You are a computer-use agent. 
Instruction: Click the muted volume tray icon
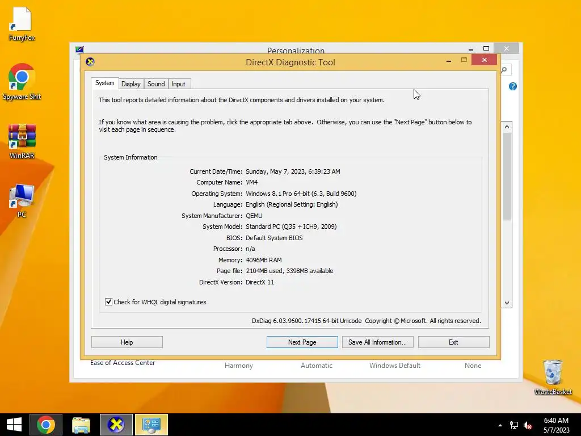point(528,425)
